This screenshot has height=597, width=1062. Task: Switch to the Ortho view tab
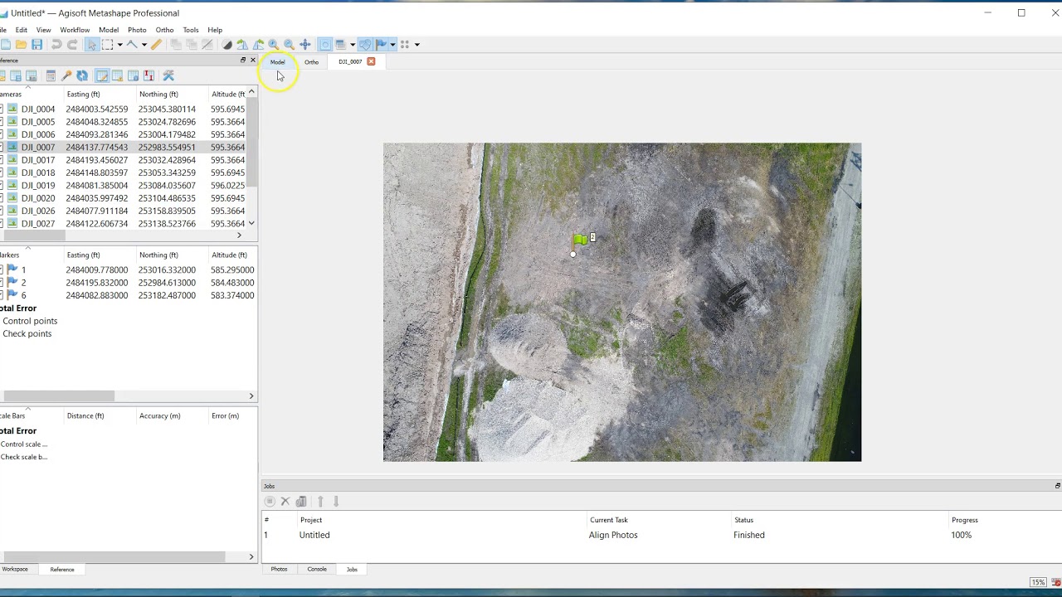point(311,62)
